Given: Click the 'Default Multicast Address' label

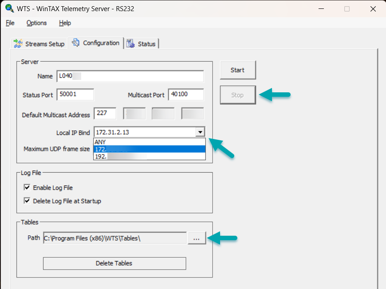Looking at the screenshot, I should (56, 115).
